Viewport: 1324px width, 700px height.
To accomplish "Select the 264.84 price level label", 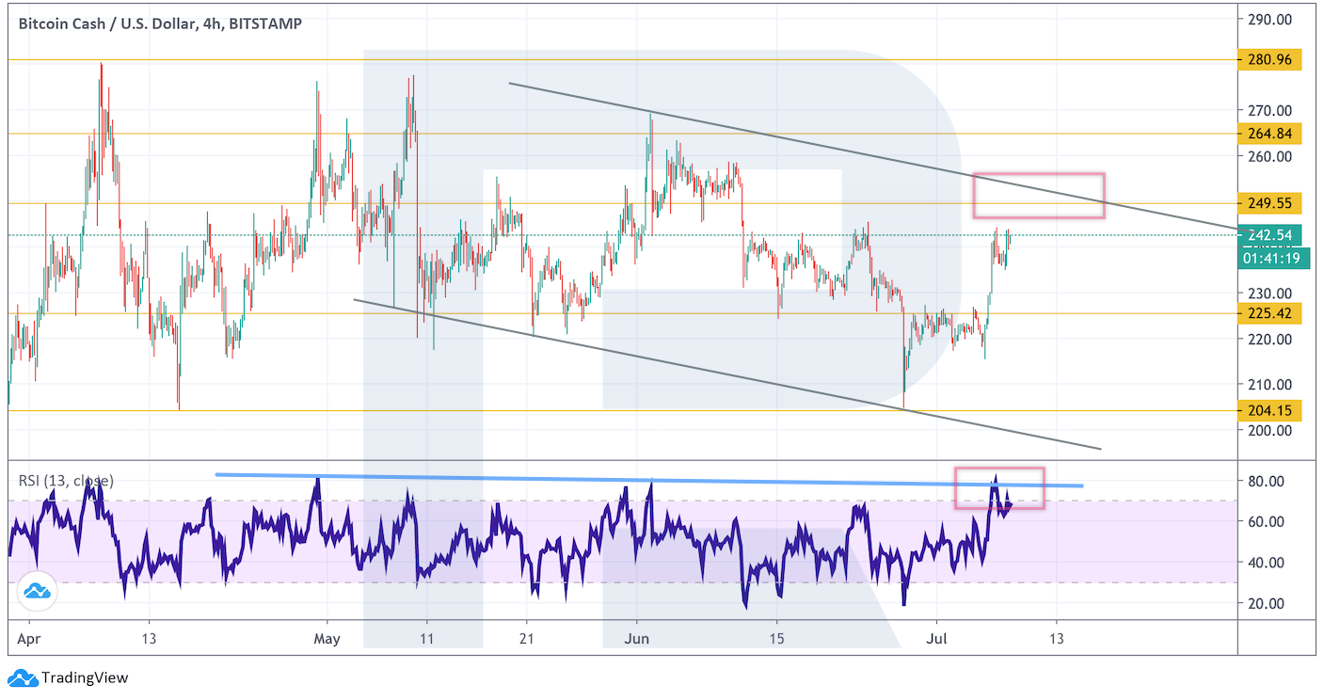I will [1270, 133].
